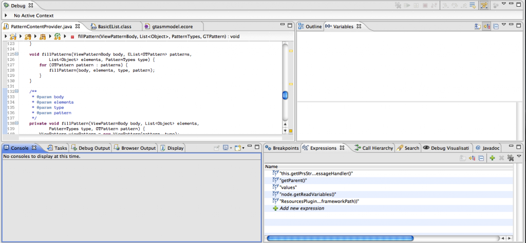Click Remove Selected Expressions X icon
Viewport: 526px width, 243px height.
[501, 158]
